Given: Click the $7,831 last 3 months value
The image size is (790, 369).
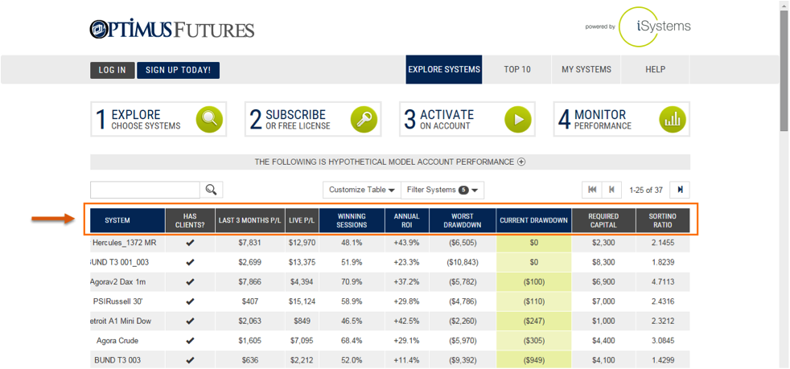Looking at the screenshot, I should (250, 243).
